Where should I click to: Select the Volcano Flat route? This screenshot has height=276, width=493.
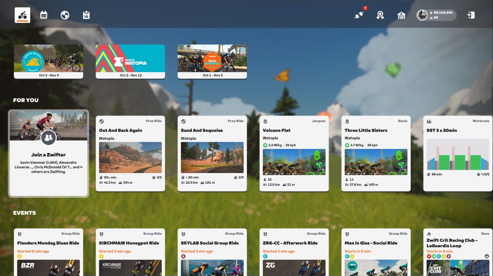tap(294, 153)
